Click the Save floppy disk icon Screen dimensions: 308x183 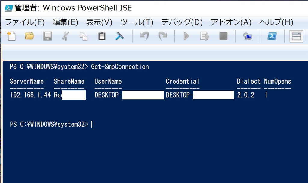[x=48, y=36]
